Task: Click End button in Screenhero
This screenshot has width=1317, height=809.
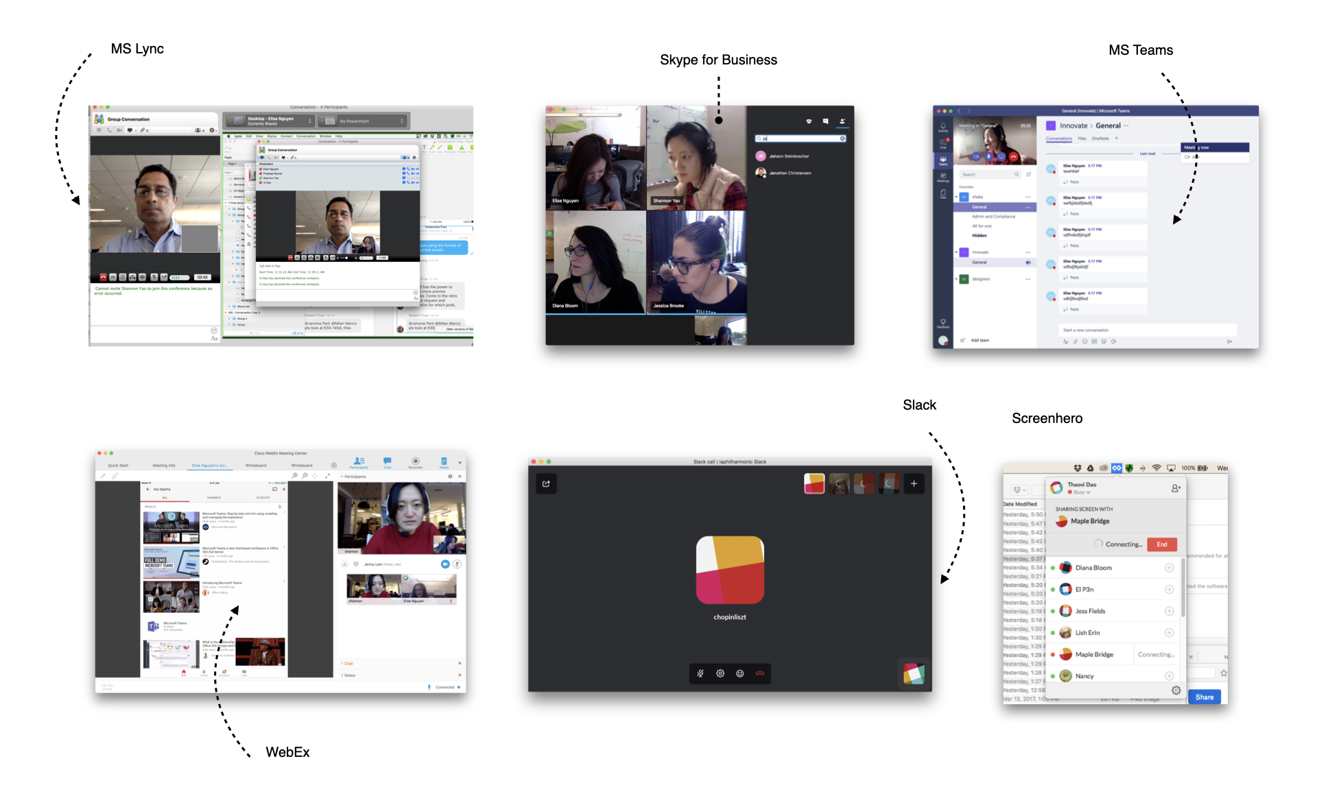Action: coord(1161,544)
